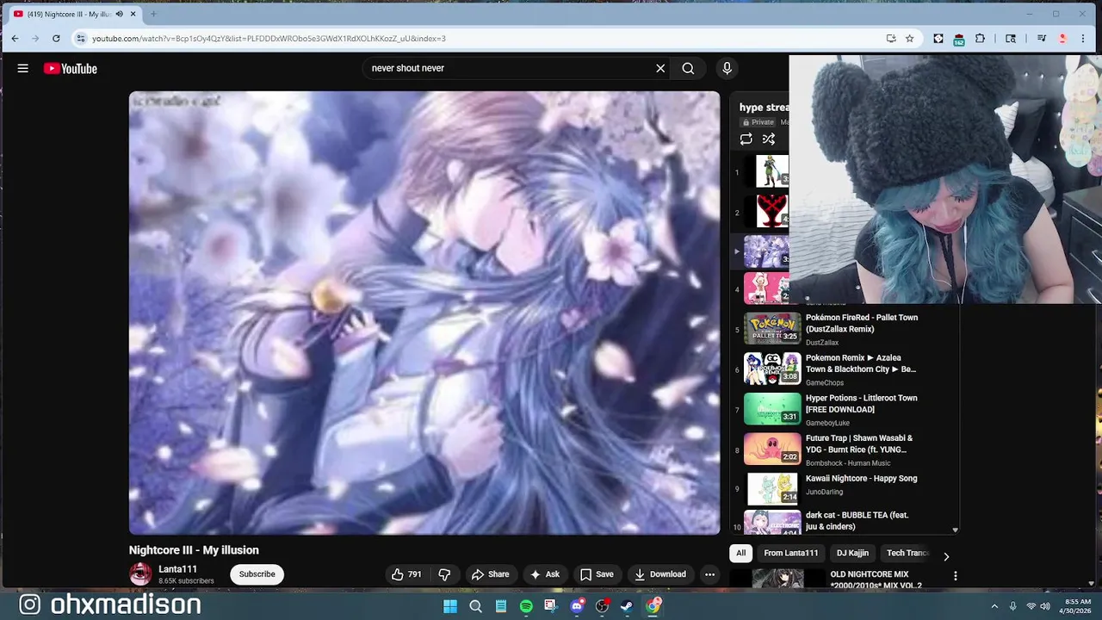This screenshot has width=1102, height=620.
Task: Go forward in browser
Action: point(35,38)
